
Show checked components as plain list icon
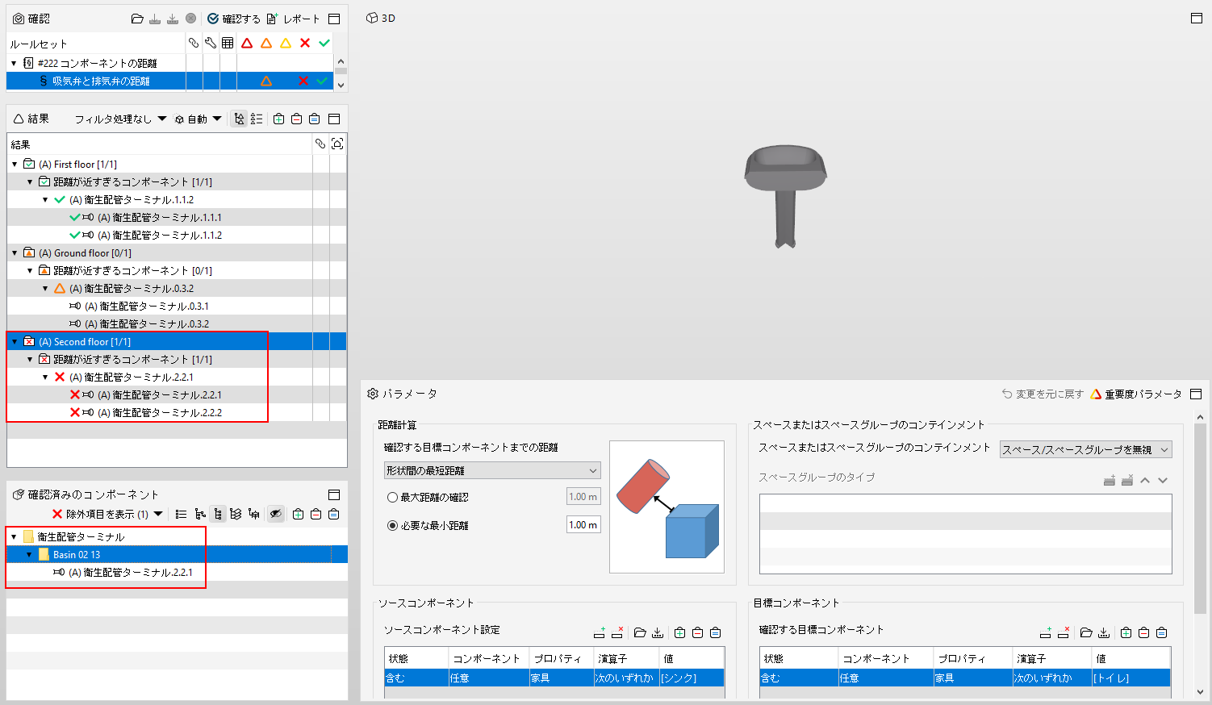click(x=181, y=514)
